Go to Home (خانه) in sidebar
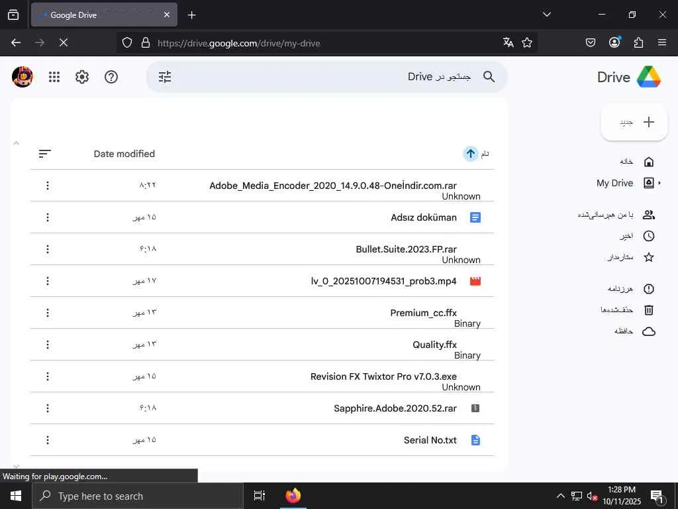The image size is (678, 509). point(636,162)
